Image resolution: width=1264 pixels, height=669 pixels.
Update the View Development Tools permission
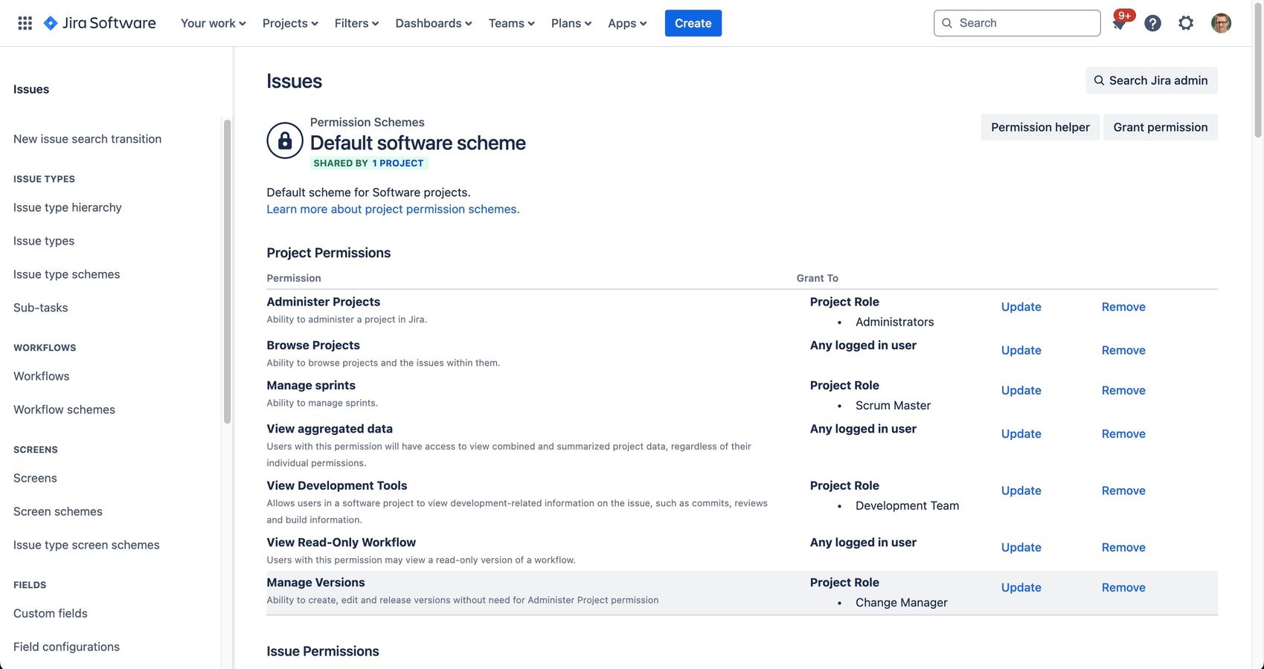[x=1021, y=491]
